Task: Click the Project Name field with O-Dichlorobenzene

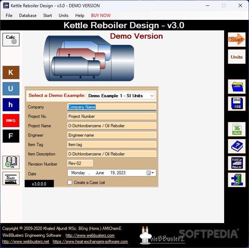Action: tap(112, 126)
